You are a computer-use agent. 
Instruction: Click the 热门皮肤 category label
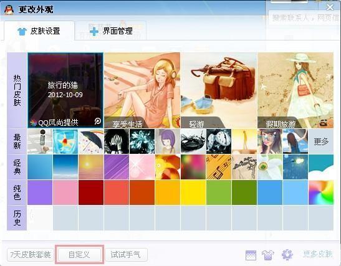coord(17,90)
